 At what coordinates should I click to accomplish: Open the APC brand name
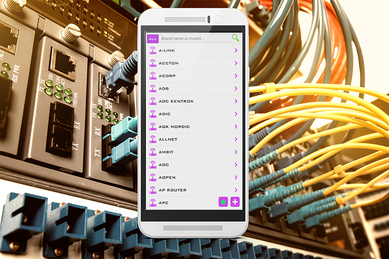coord(163,203)
